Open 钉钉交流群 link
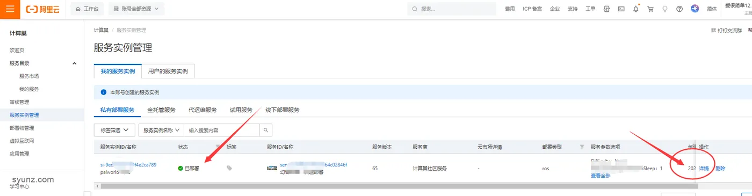The image size is (752, 196). (727, 31)
